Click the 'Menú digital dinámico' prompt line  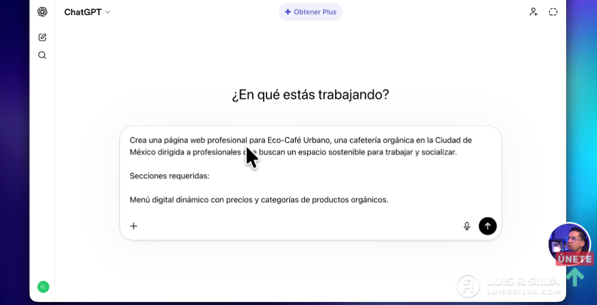[259, 200]
